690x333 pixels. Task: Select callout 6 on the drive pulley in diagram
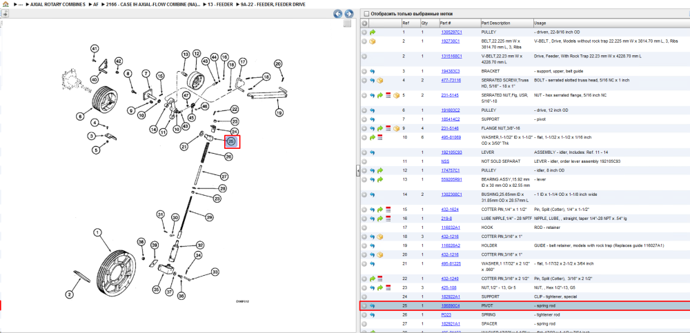(x=79, y=117)
